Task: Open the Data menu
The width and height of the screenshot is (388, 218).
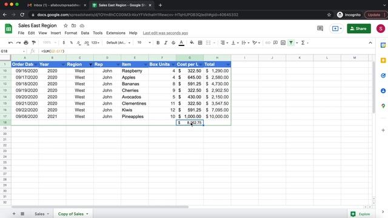Action: 85,33
